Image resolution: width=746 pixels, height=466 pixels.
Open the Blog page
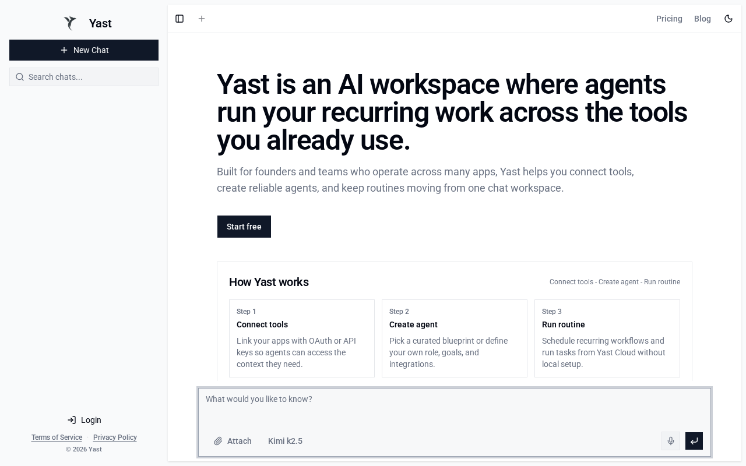702,19
